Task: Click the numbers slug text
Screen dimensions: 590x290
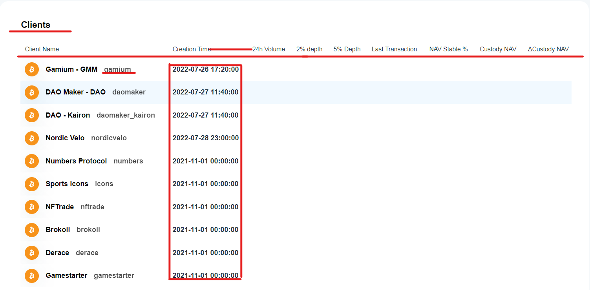Action: pos(128,161)
